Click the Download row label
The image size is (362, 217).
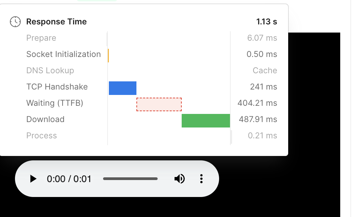tap(45, 119)
